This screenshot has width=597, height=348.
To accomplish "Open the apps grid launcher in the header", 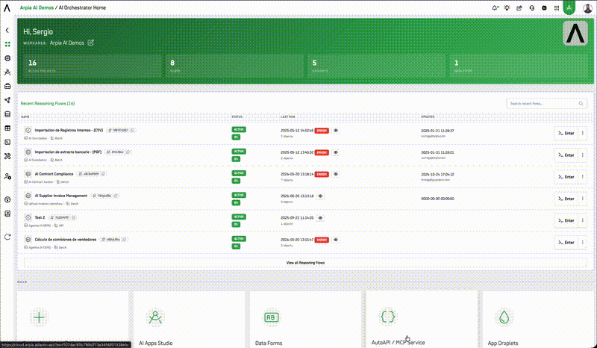I will tap(557, 7).
